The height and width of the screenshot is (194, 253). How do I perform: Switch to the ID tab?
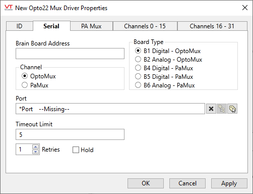tap(20, 26)
